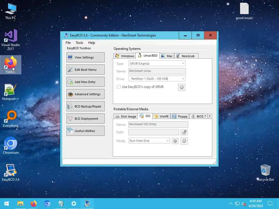Open File Explorer from the taskbar

pyautogui.click(x=20, y=204)
